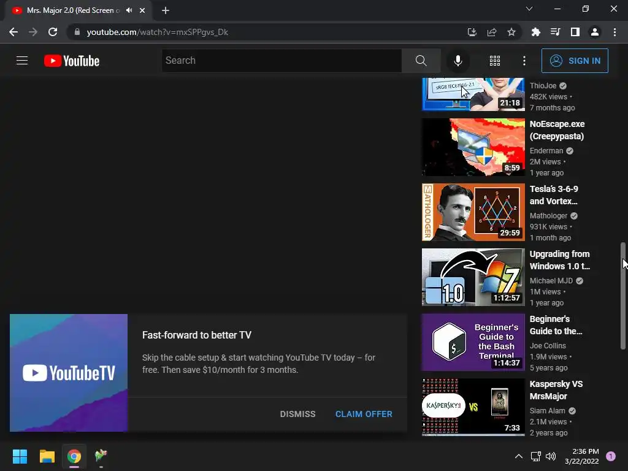Open the YouTube hamburger guide menu
The height and width of the screenshot is (471, 628).
tap(22, 61)
